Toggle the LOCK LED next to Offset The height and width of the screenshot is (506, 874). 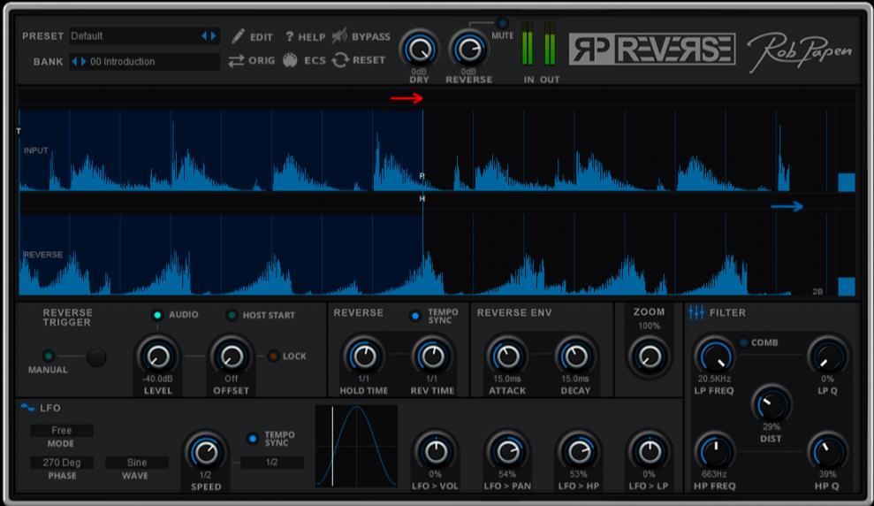pyautogui.click(x=273, y=356)
